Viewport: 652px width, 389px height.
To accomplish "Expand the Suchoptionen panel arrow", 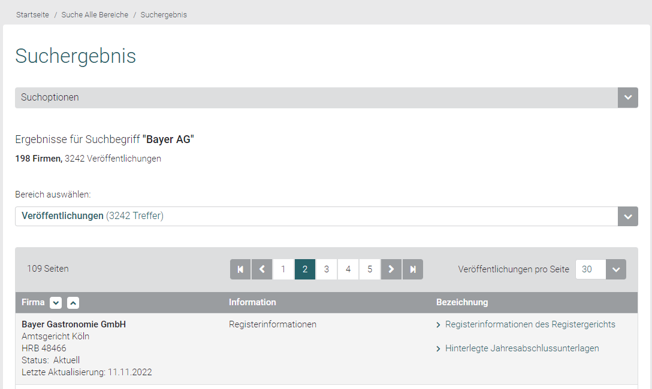I will [627, 98].
